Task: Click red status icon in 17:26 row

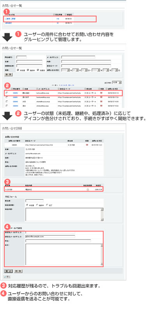Action: point(101,97)
